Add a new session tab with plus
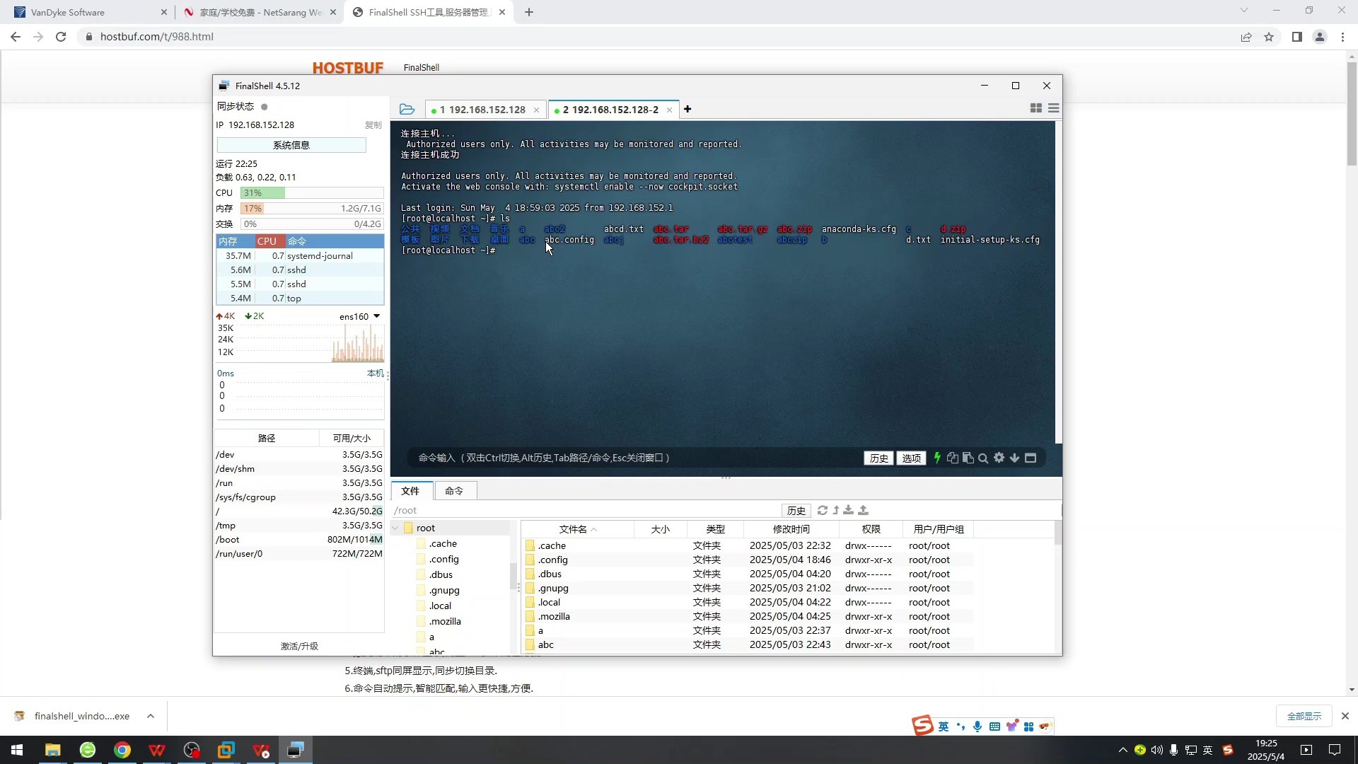Screen dimensions: 1358x764 click(x=687, y=109)
